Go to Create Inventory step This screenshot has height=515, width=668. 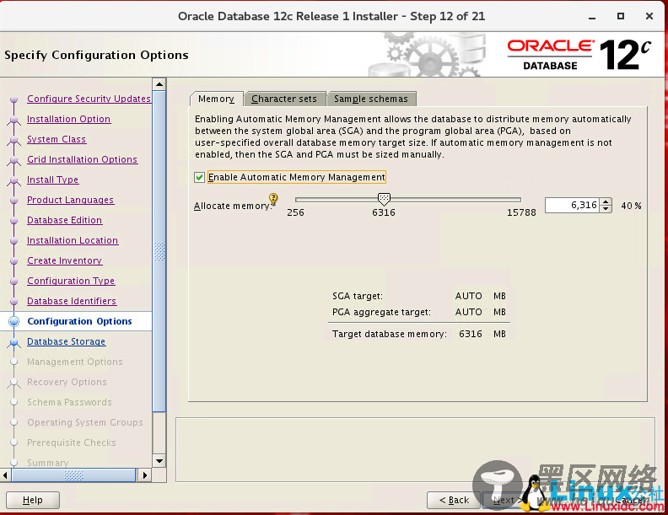[x=64, y=260]
